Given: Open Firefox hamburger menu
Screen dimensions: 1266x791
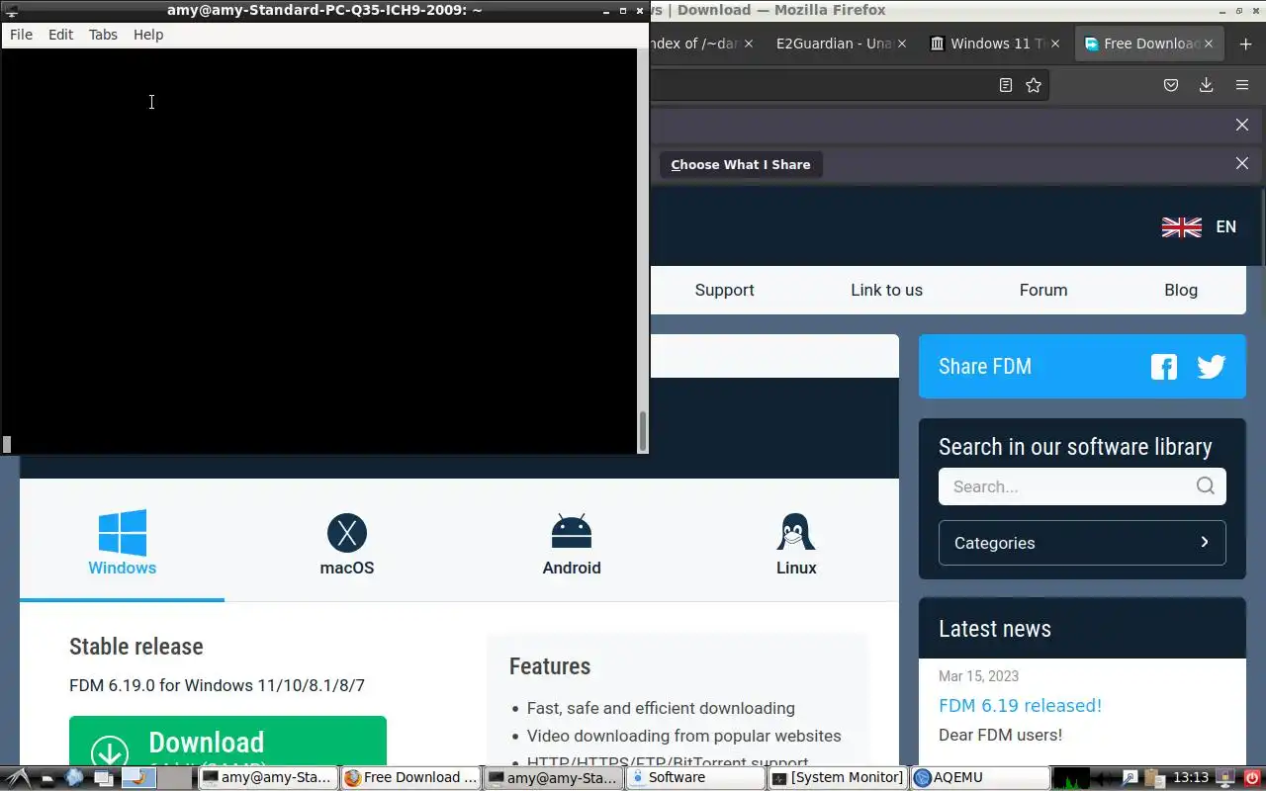Looking at the screenshot, I should pos(1242,85).
